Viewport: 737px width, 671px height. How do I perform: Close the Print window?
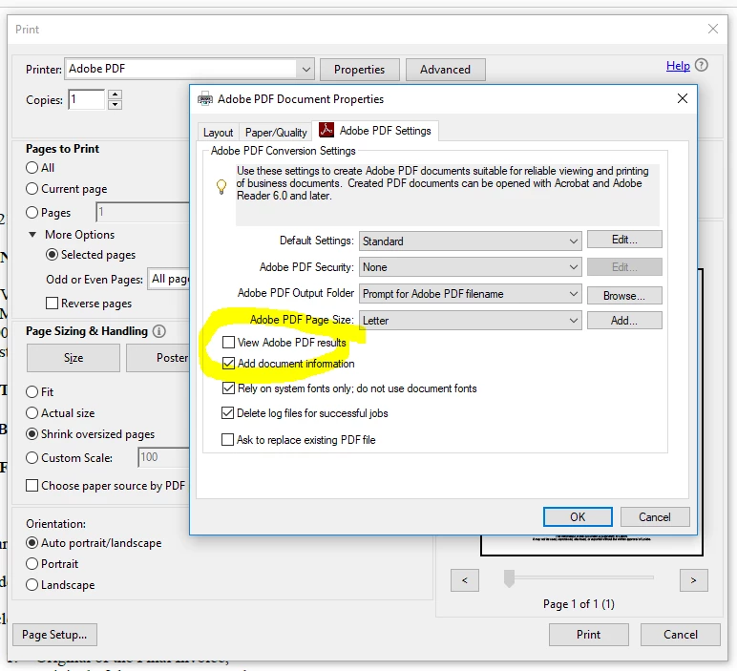[x=712, y=30]
